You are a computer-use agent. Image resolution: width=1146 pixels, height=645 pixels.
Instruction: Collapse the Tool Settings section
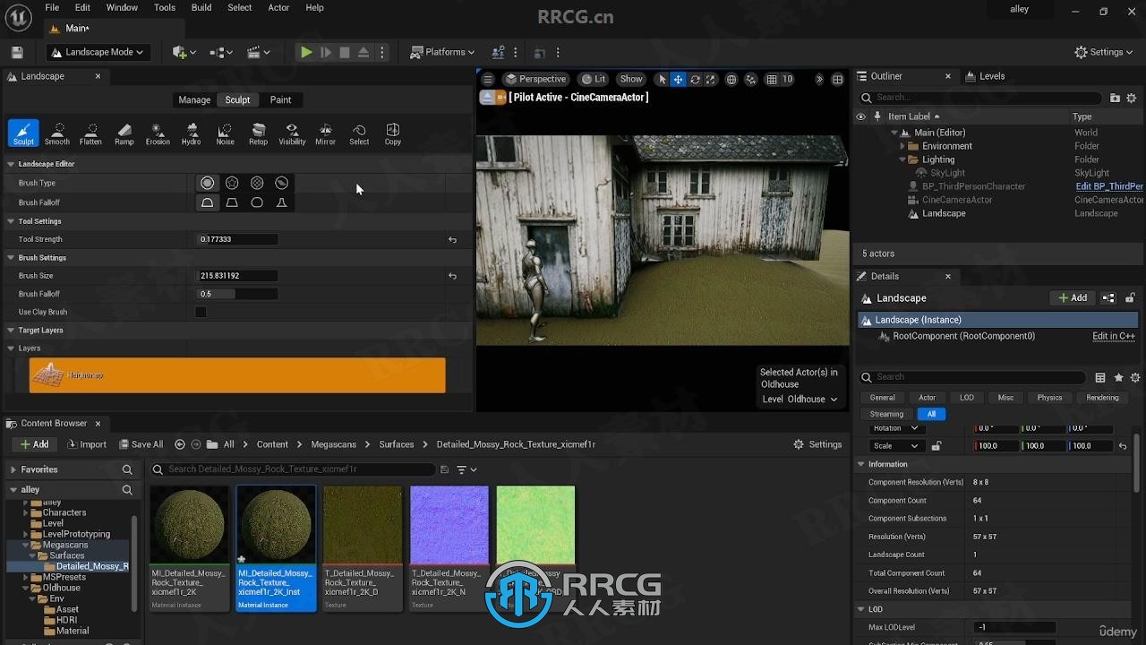[12, 221]
